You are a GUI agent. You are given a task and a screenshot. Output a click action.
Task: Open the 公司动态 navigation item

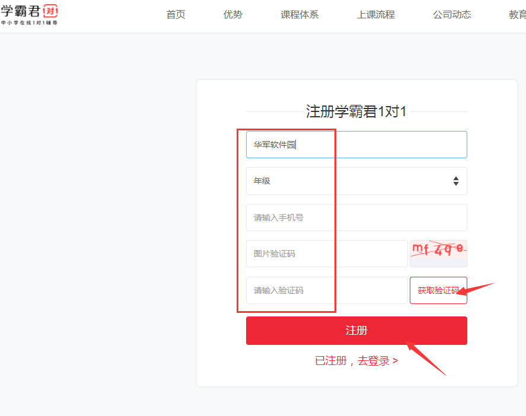point(451,15)
